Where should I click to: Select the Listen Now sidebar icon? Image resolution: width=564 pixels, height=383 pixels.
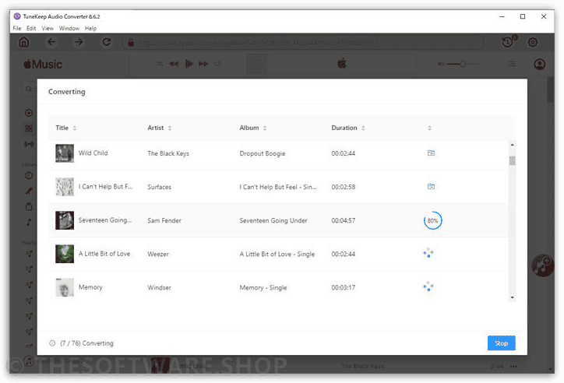tap(29, 113)
